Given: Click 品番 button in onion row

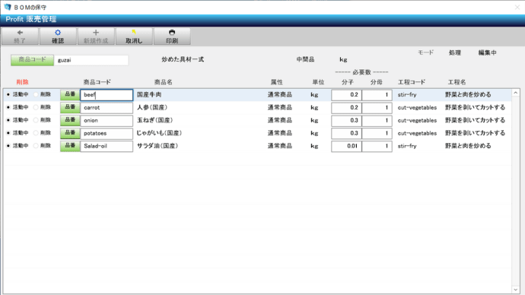Looking at the screenshot, I should pyautogui.click(x=70, y=120).
